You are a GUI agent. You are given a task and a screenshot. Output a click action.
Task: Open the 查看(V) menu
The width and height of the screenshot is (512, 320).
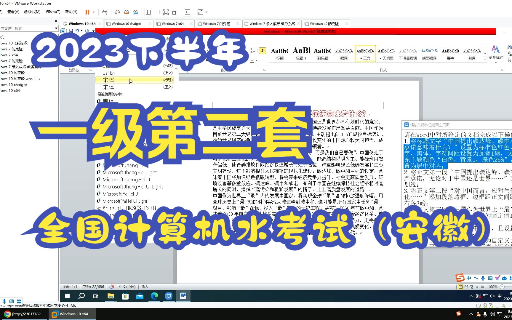coord(13,12)
